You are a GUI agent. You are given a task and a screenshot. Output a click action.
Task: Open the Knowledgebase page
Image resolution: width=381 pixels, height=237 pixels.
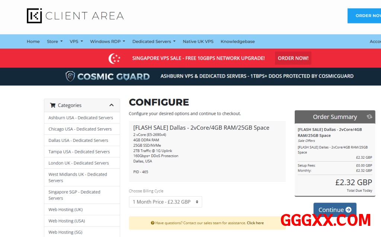(237, 42)
